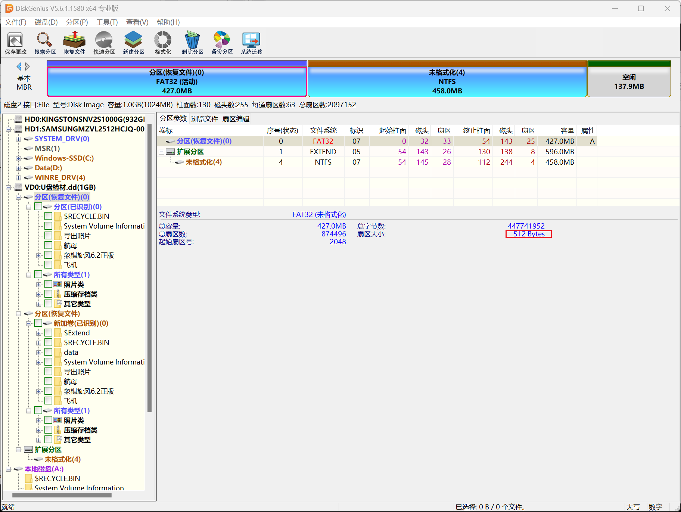Click the Quick Partition (快速分区) icon
The image size is (681, 512).
point(104,43)
